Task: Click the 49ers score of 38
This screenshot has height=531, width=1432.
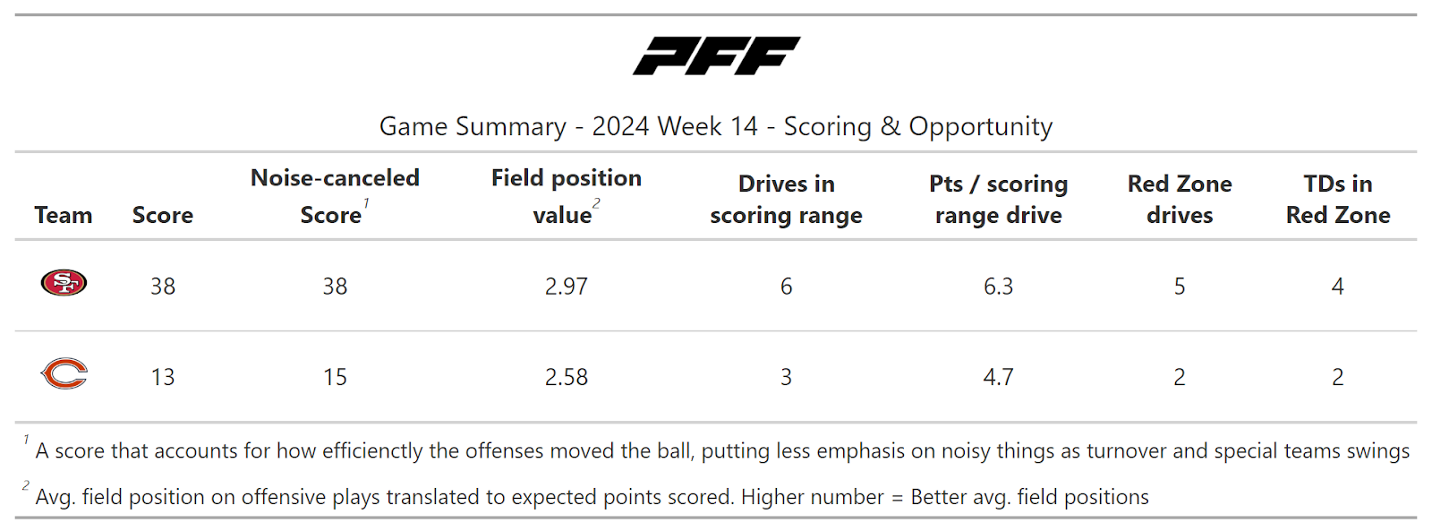Action: coord(163,287)
